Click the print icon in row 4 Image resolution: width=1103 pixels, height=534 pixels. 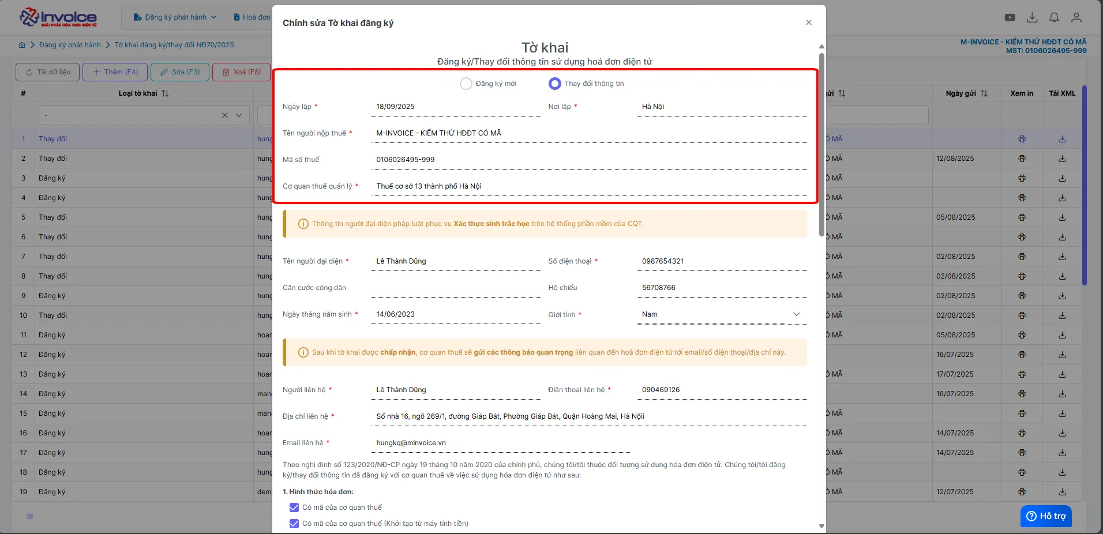1022,198
